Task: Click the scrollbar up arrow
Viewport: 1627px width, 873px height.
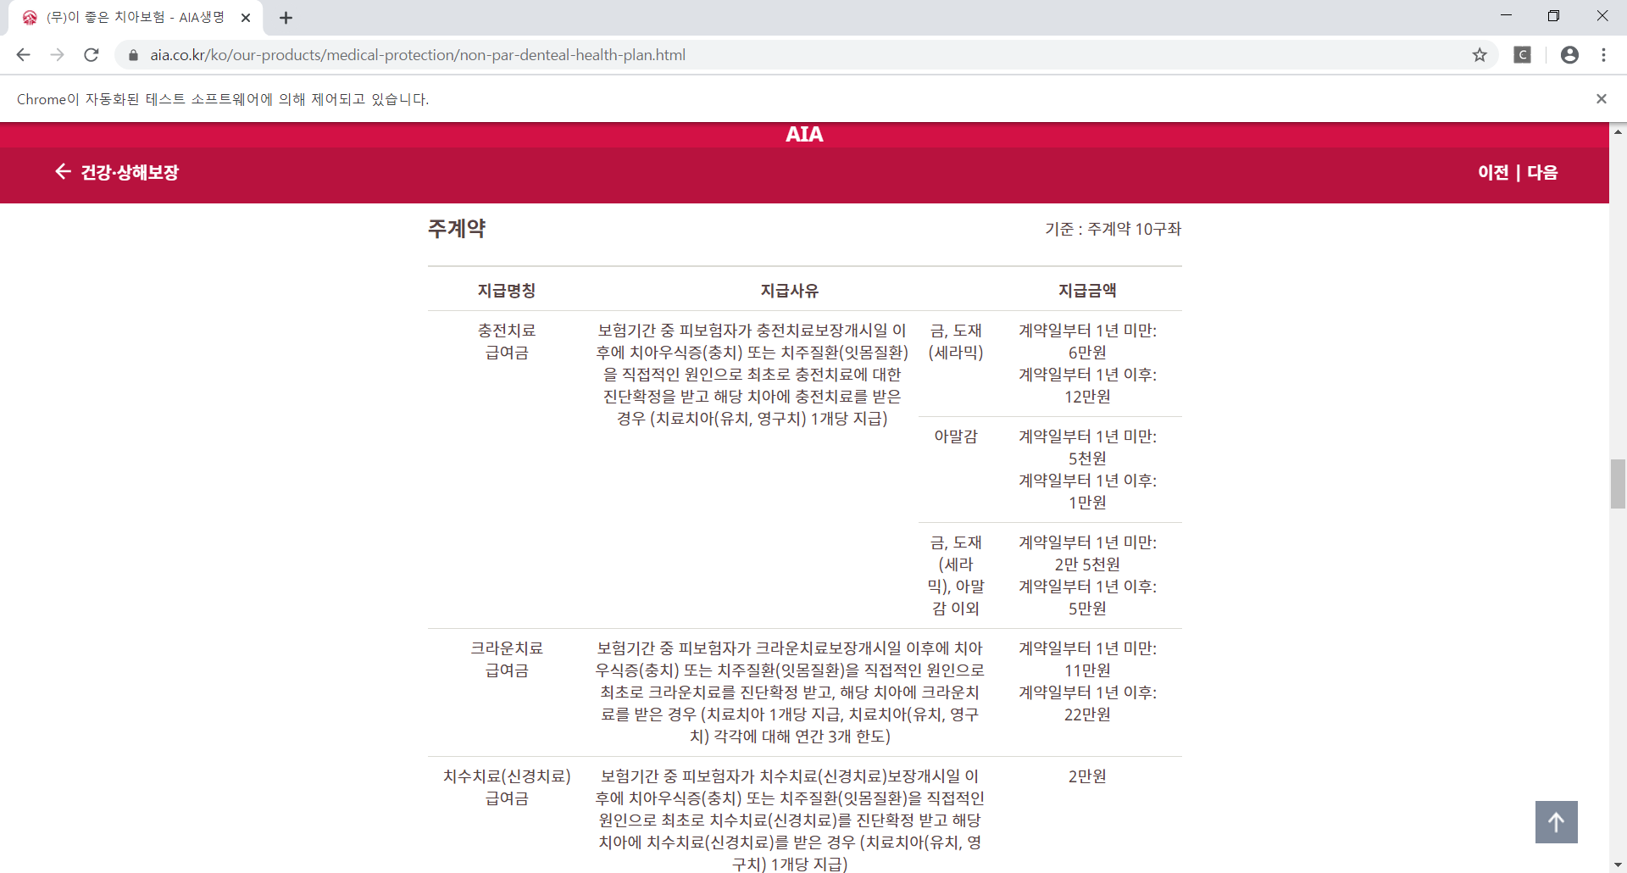Action: [1618, 131]
